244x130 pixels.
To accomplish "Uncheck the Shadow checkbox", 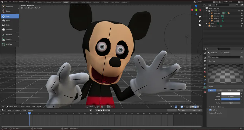I will tap(210, 110).
